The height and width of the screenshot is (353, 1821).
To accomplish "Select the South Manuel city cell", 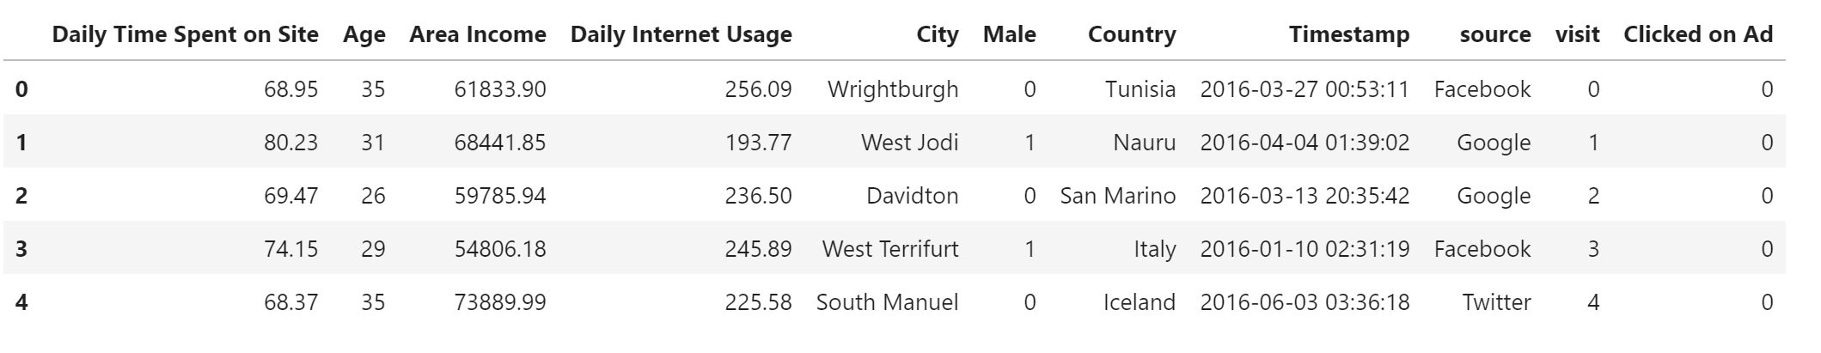I will pyautogui.click(x=887, y=302).
